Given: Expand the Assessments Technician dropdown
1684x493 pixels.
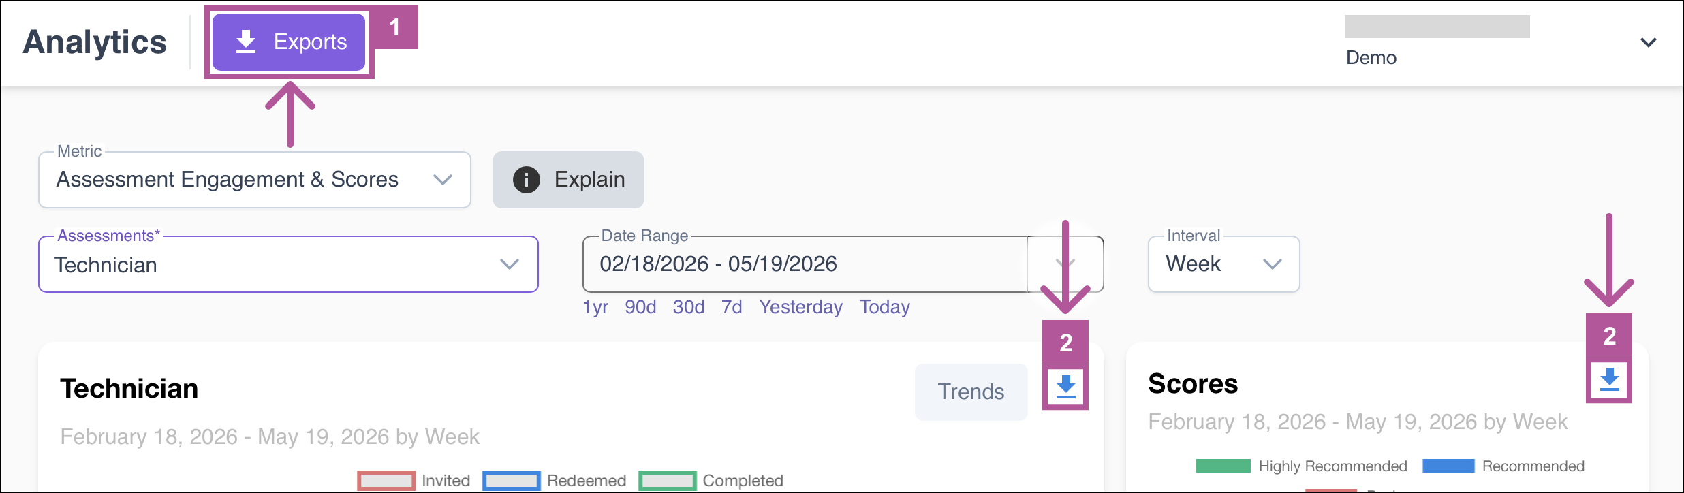Looking at the screenshot, I should coord(288,264).
